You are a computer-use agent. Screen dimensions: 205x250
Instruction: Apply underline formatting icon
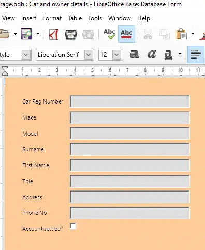coord(168,55)
